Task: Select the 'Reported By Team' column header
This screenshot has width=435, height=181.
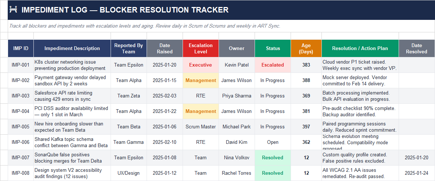Action: point(129,48)
